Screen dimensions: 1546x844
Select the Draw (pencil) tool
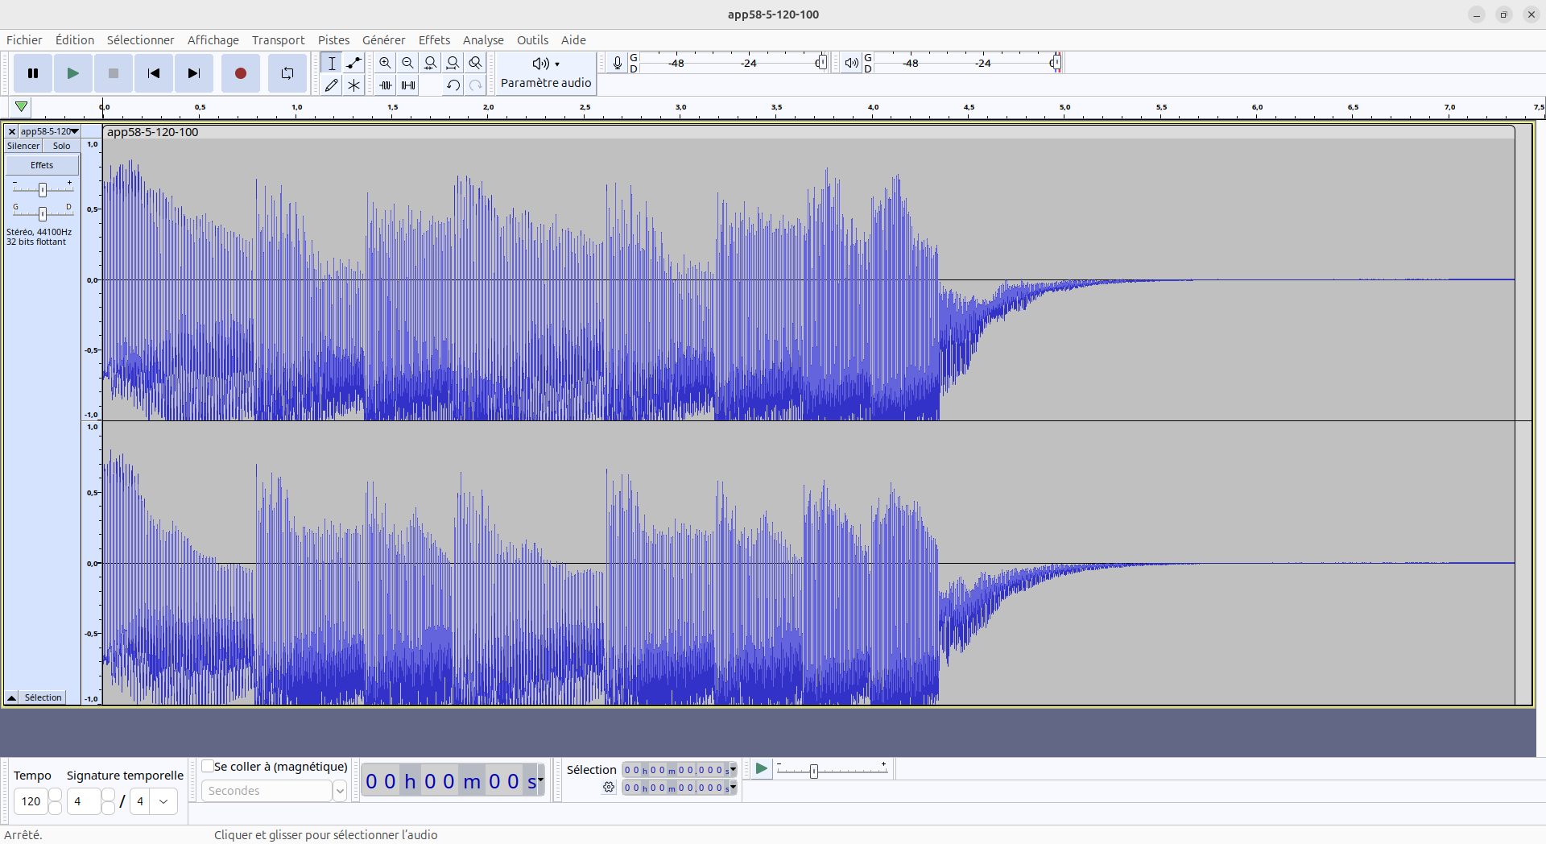331,85
